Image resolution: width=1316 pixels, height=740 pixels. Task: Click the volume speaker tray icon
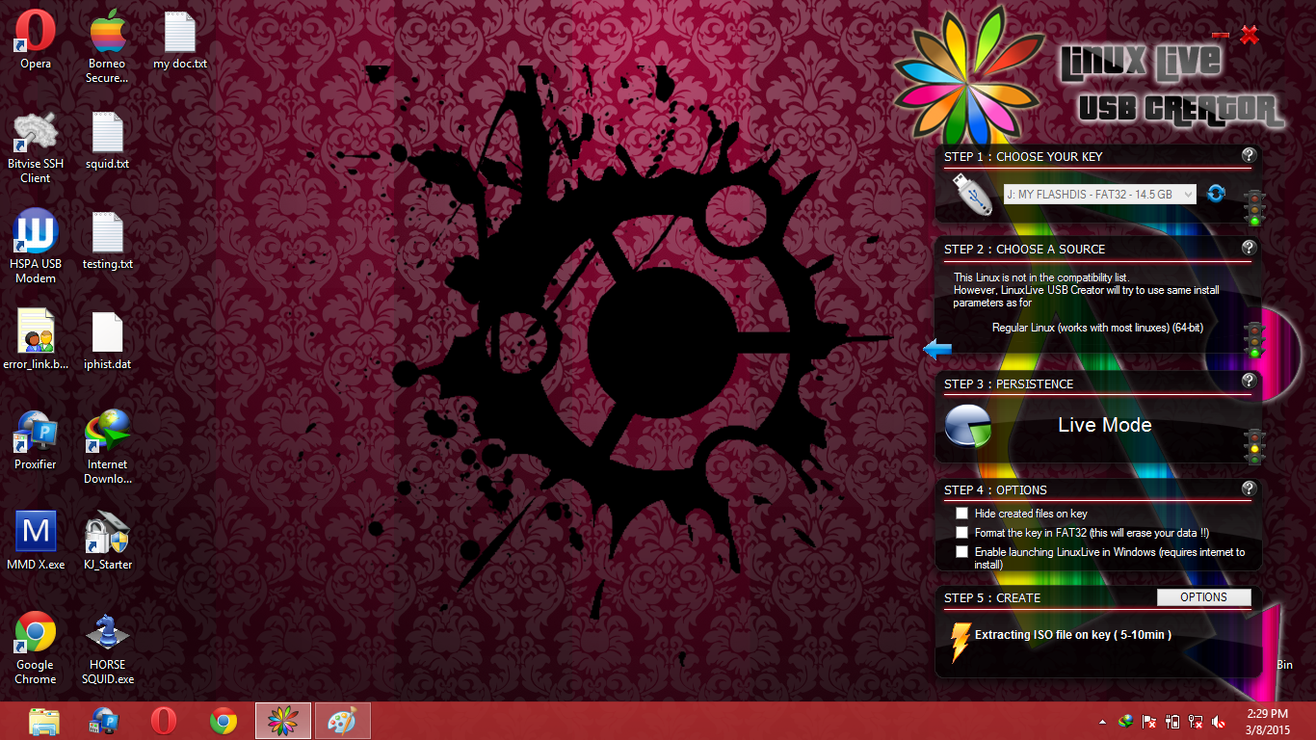[1219, 721]
